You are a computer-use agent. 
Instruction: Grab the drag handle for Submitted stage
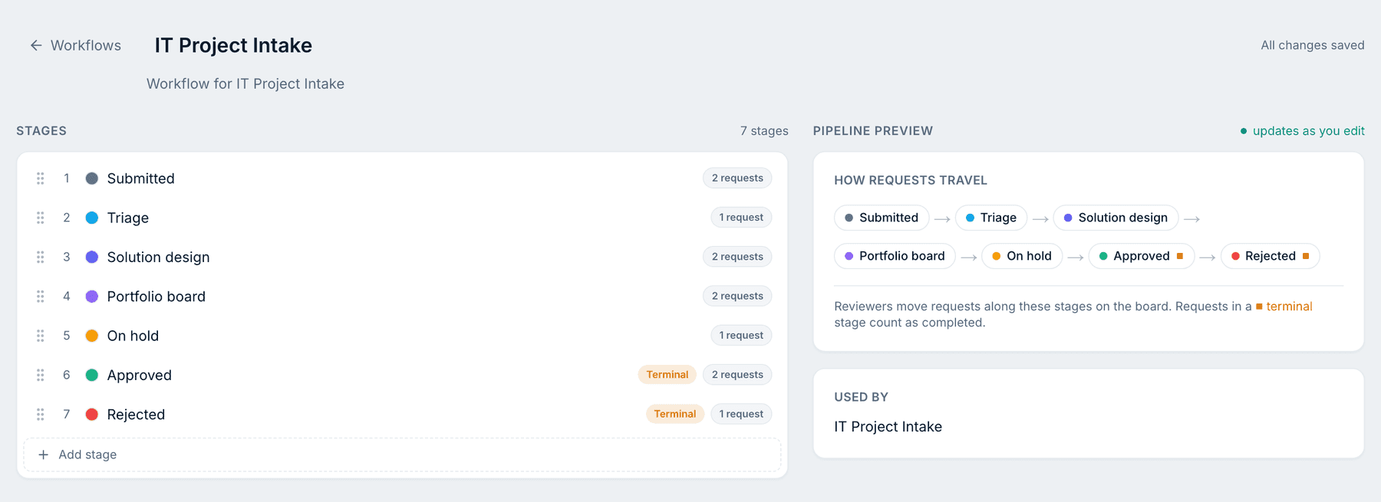(41, 179)
